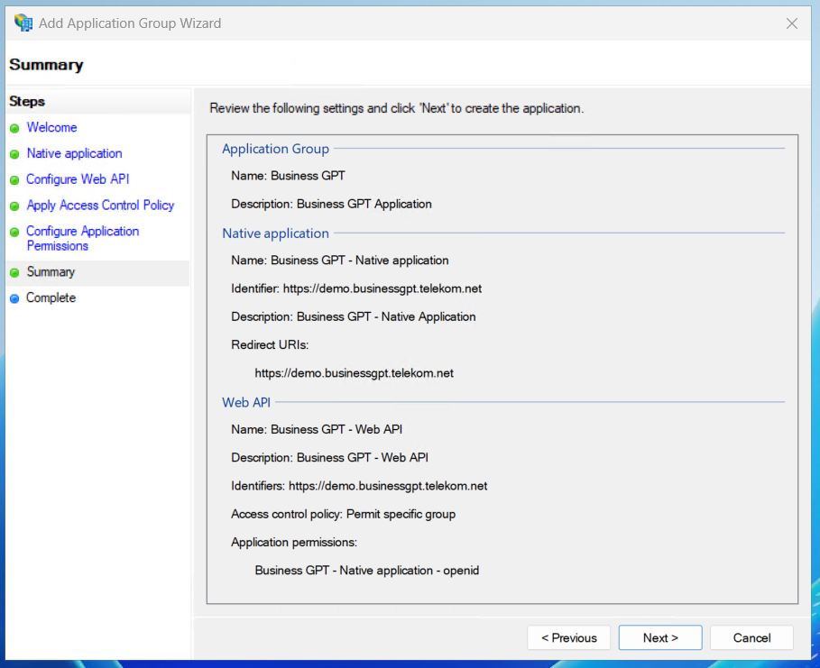Click the green bullet beside Configure Web API

pyautogui.click(x=14, y=180)
